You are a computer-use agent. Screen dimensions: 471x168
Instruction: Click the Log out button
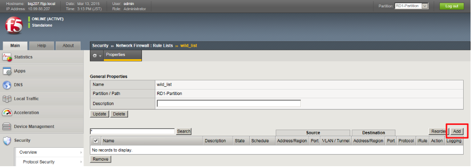click(x=452, y=6)
